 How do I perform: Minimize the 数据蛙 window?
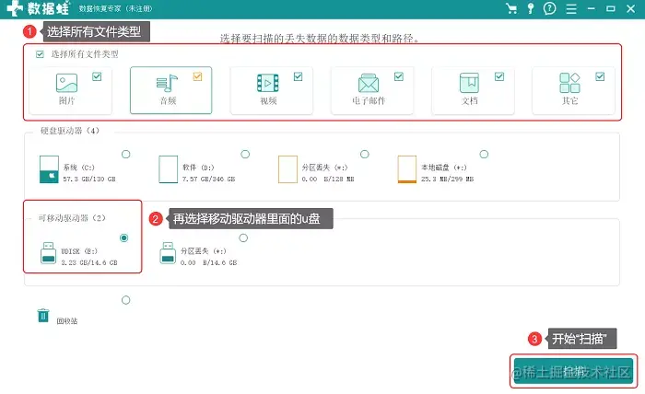click(592, 8)
